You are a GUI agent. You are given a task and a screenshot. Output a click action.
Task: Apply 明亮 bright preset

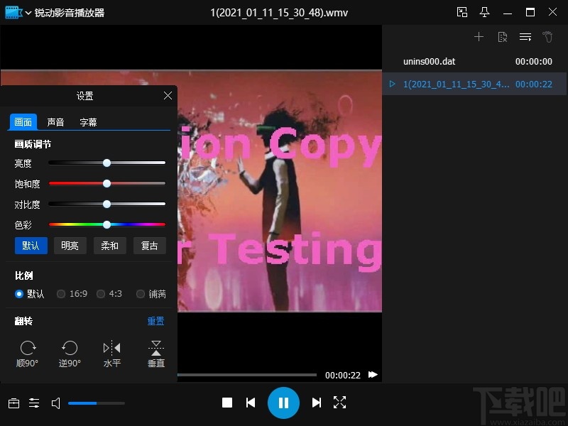[x=70, y=246]
